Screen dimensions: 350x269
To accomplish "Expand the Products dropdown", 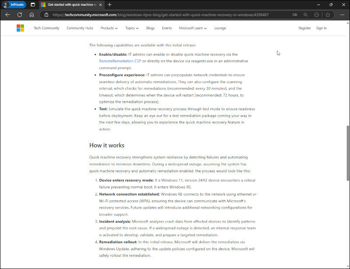I will (x=109, y=28).
